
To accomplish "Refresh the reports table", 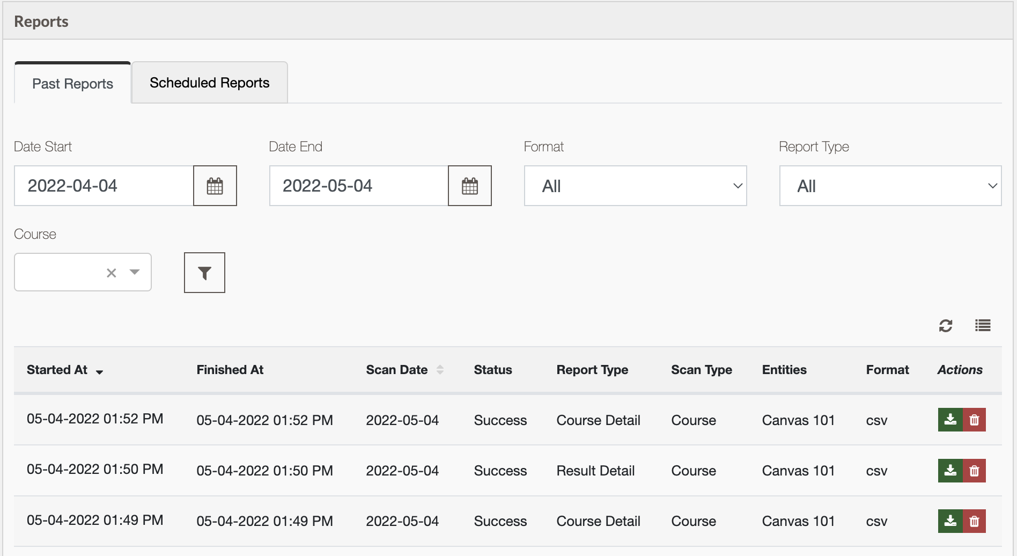I will click(x=946, y=325).
